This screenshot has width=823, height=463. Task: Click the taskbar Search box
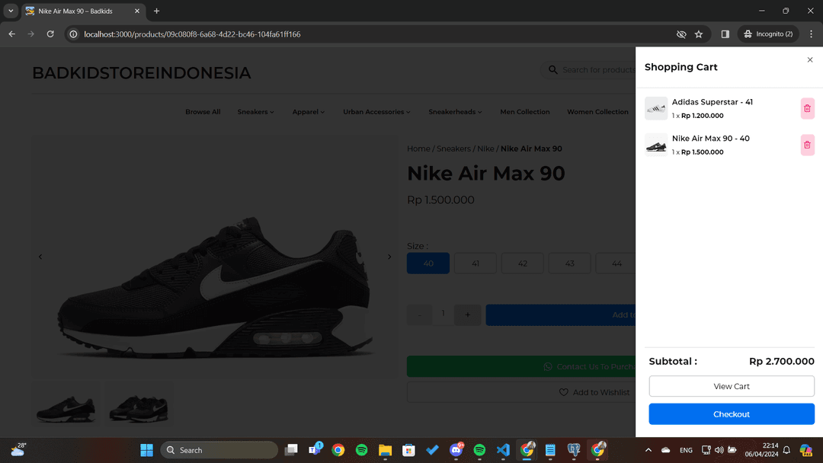(219, 450)
